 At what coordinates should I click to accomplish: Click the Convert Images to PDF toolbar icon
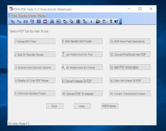pyautogui.click(x=65, y=22)
